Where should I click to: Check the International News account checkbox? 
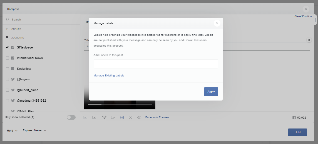(x=7, y=58)
